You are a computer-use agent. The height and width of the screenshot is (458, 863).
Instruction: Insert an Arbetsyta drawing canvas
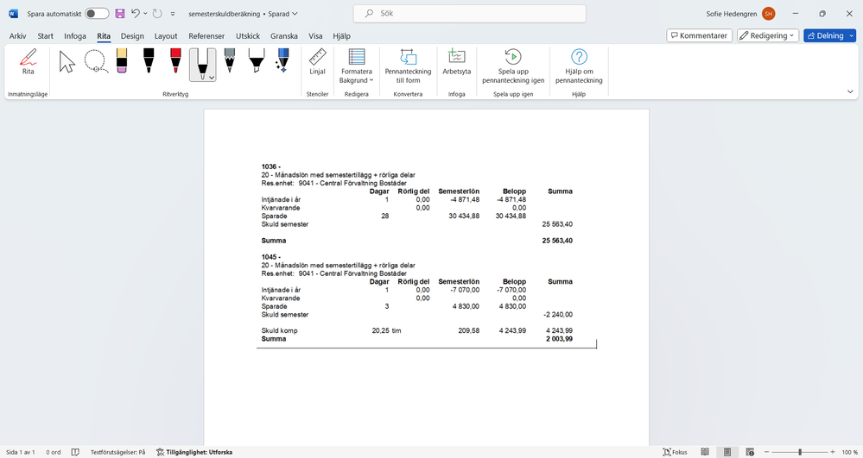pos(456,62)
